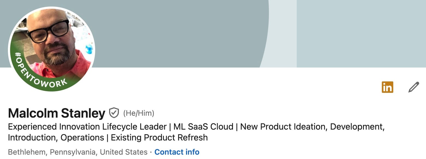
Task: Click the Bethlehem, Pennsylvania location text
Action: tap(52, 152)
